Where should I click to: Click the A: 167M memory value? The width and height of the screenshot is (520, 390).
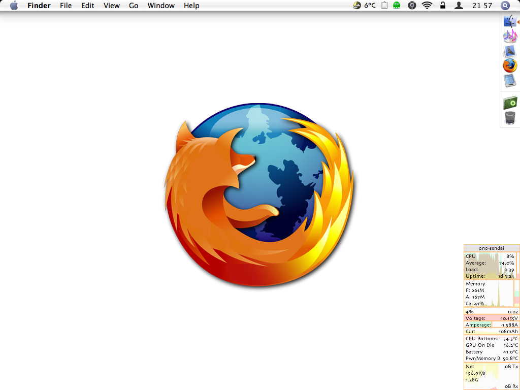pos(475,297)
